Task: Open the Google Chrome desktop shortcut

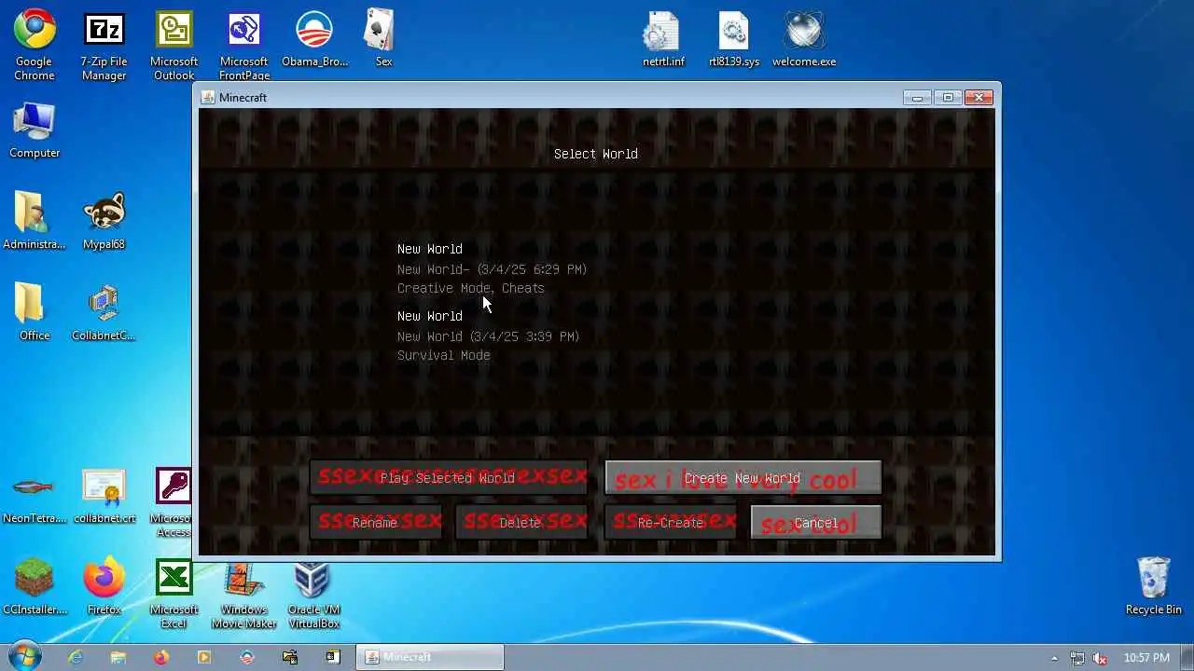Action: click(35, 46)
